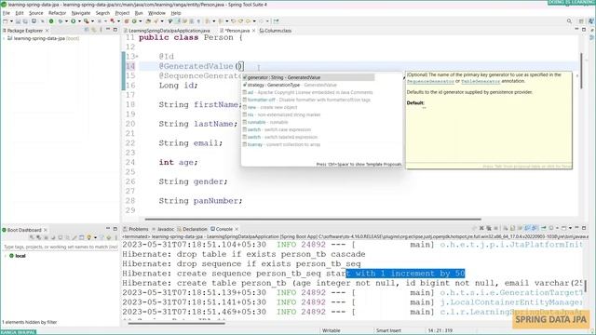This screenshot has width=596, height=335.
Task: Click the editor vertical scrollbar
Action: click(581, 71)
